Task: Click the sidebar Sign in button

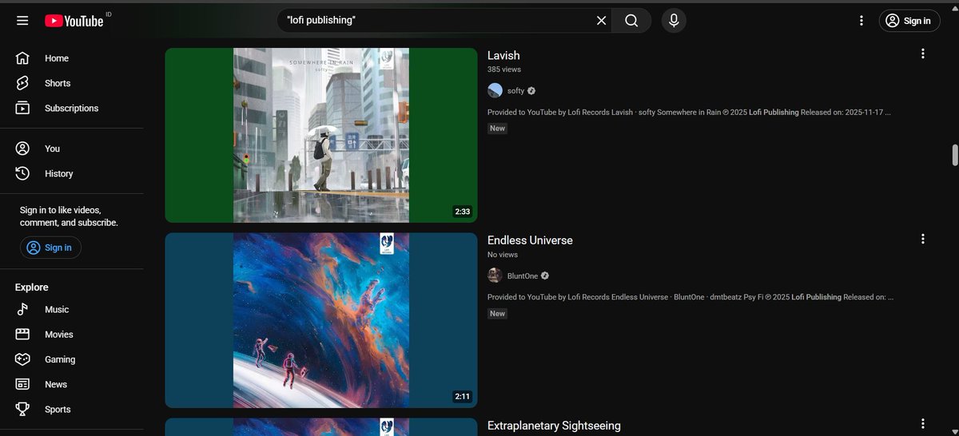Action: pos(50,248)
